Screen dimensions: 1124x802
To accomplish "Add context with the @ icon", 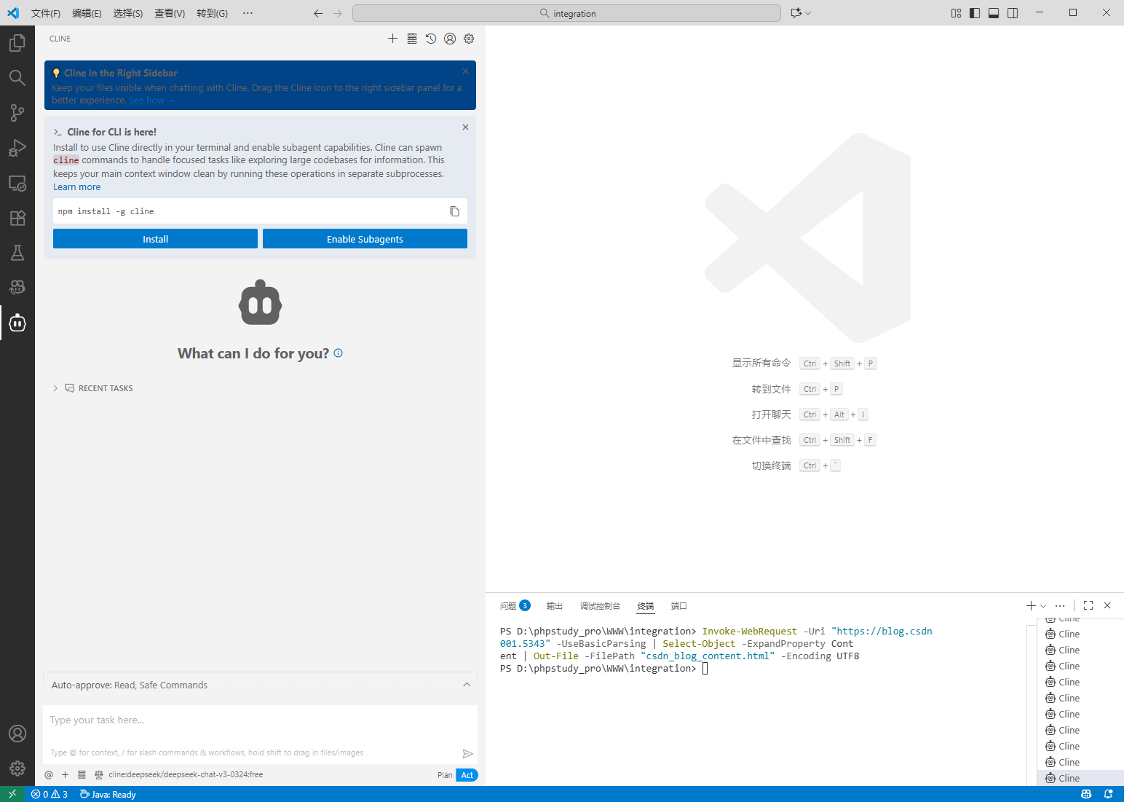I will click(49, 775).
